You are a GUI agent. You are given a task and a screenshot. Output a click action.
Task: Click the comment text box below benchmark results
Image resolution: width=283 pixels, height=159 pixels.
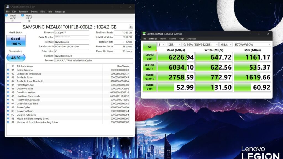tap(207, 95)
